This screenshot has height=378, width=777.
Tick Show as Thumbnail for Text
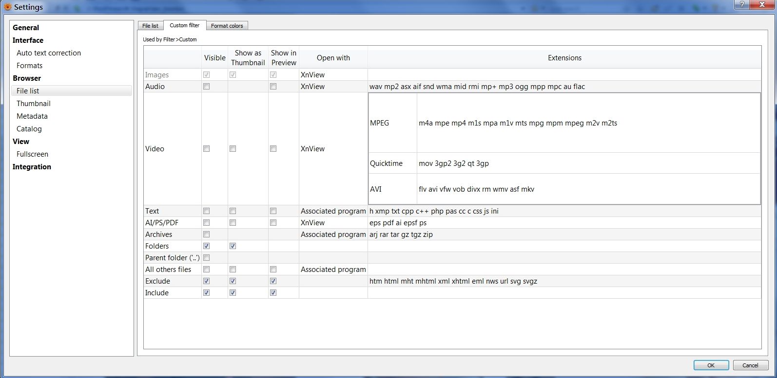click(233, 211)
